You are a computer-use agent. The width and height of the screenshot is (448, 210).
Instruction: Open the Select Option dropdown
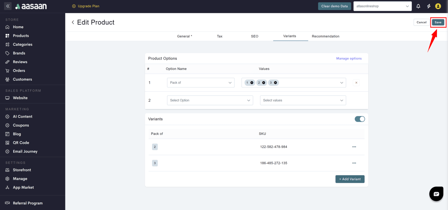210,100
